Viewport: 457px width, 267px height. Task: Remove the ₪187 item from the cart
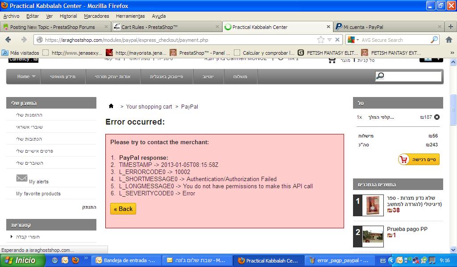(437, 117)
